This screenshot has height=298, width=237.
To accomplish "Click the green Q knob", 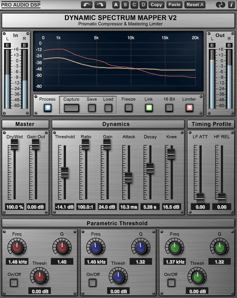I will click(220, 247).
